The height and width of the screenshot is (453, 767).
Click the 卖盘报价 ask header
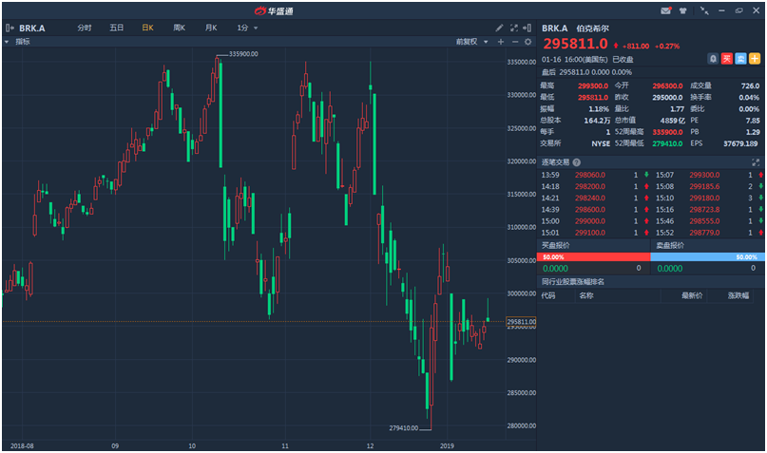point(670,245)
